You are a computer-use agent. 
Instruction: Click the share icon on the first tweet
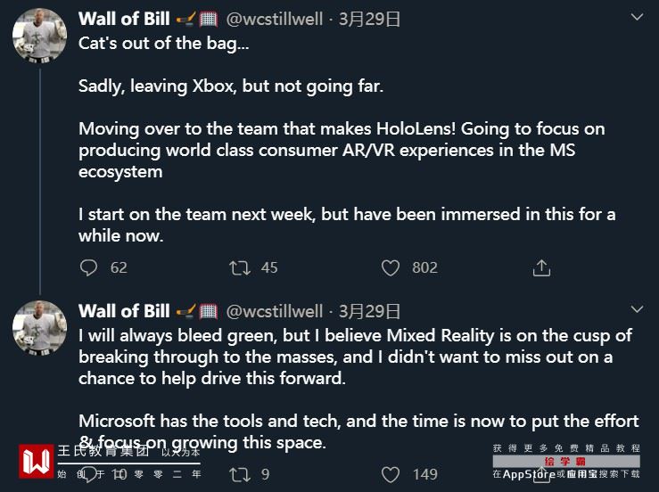tap(541, 267)
